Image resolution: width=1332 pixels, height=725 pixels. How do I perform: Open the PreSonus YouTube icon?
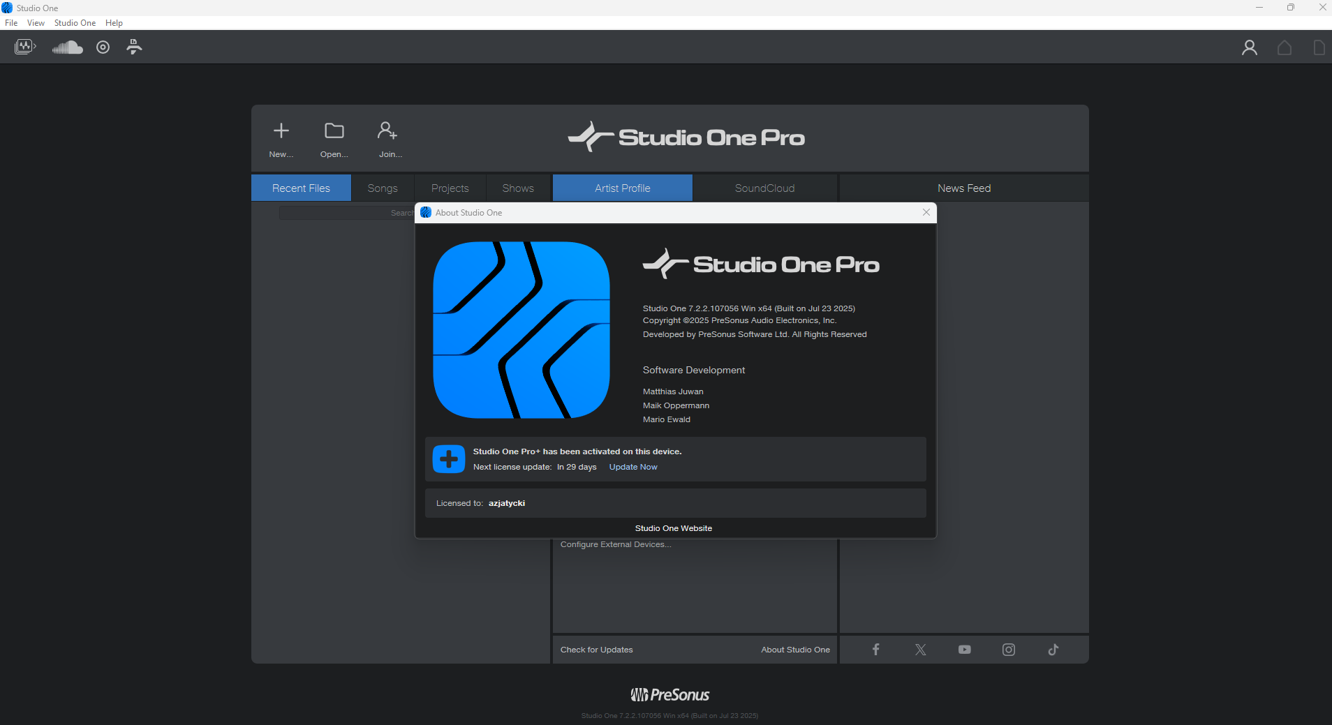pos(965,650)
